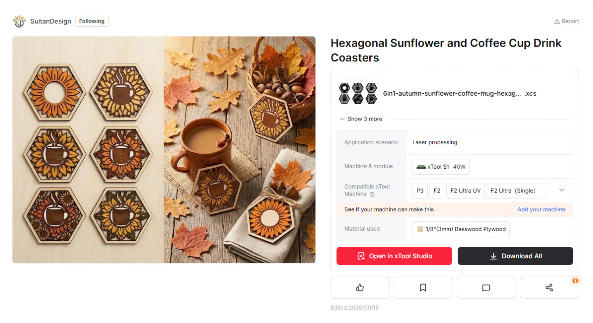This screenshot has height=323, width=593.
Task: Open the xcs file thumbnail
Action: (358, 93)
